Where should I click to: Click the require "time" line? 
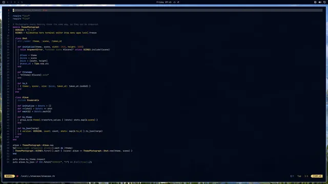point(21,18)
